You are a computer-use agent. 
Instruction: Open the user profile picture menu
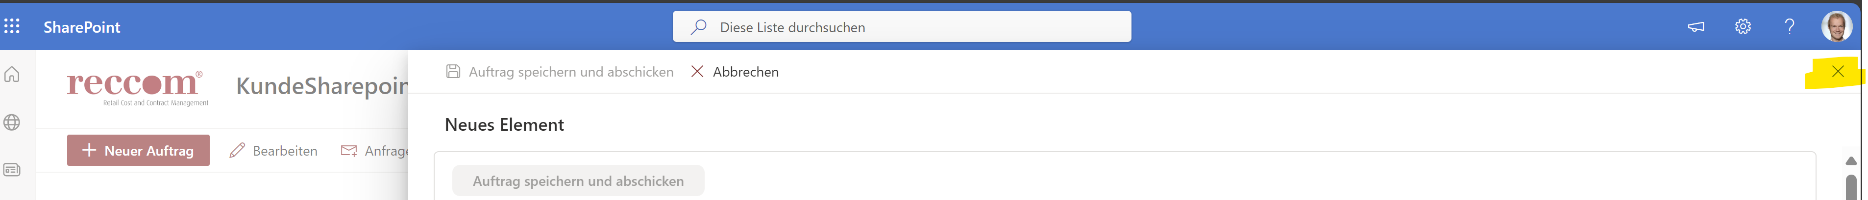(1836, 27)
